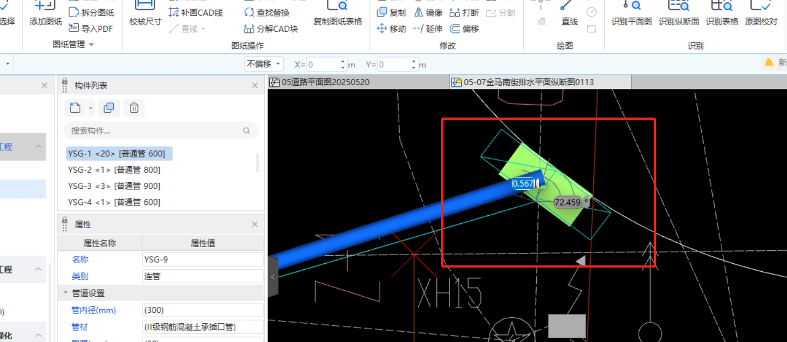Image resolution: width=787 pixels, height=342 pixels.
Task: Click the 0.567 length input on canvas
Action: coord(524,183)
